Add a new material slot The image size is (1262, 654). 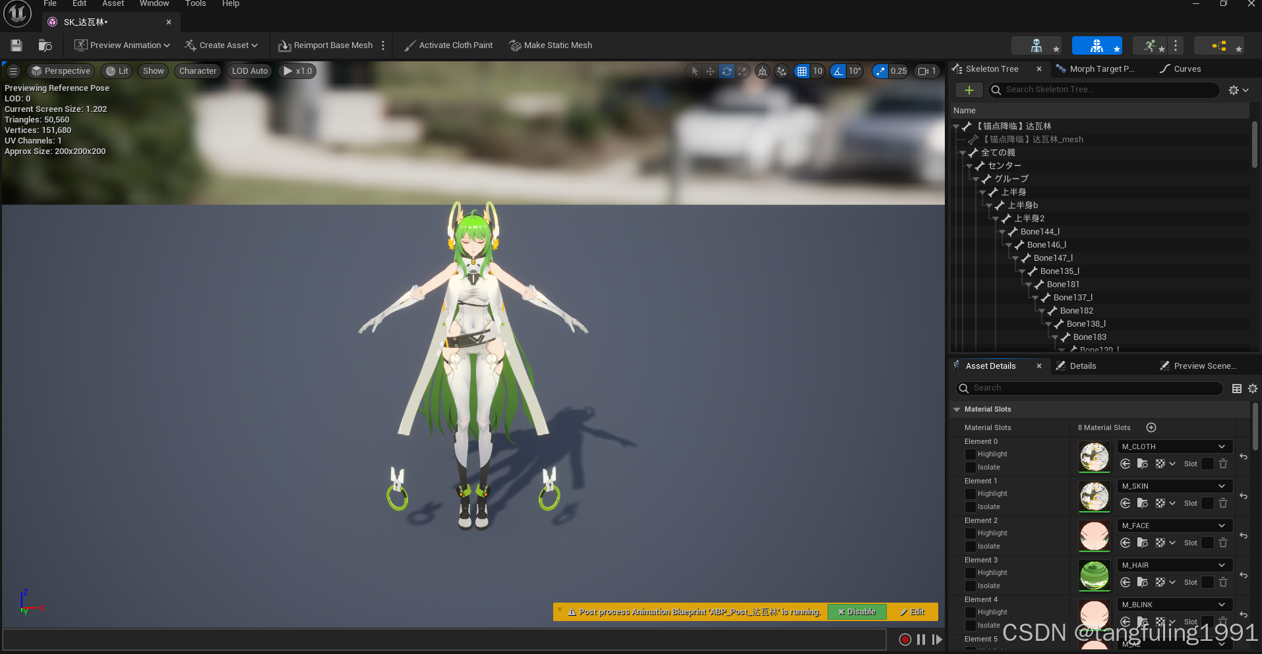click(x=1151, y=427)
